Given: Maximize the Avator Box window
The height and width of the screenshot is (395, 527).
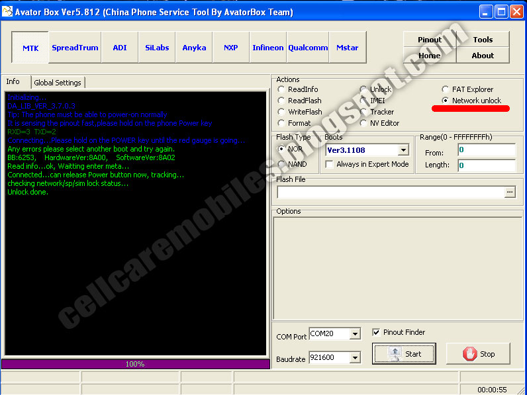Looking at the screenshot, I should (501, 12).
